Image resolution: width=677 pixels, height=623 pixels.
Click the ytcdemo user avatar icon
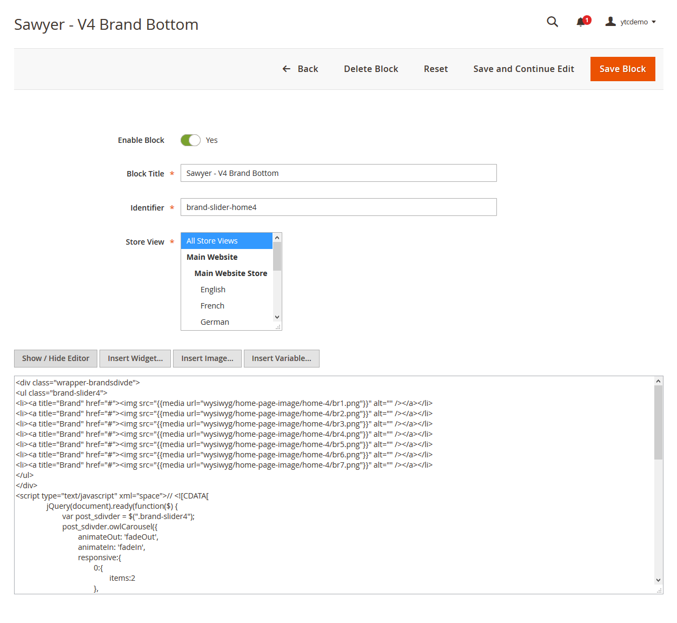point(610,22)
